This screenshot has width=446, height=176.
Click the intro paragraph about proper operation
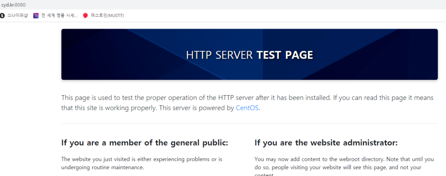[247, 103]
